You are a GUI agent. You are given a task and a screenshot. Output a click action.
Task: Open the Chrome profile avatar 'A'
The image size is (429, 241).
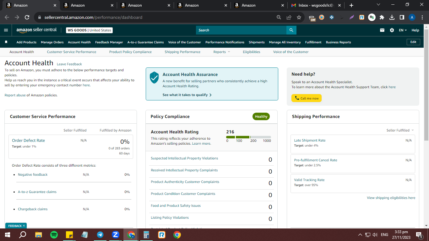tap(412, 17)
